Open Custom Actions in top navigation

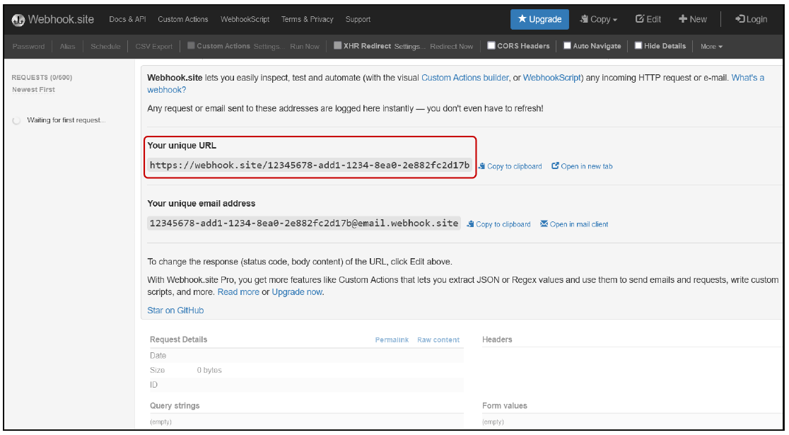tap(182, 19)
